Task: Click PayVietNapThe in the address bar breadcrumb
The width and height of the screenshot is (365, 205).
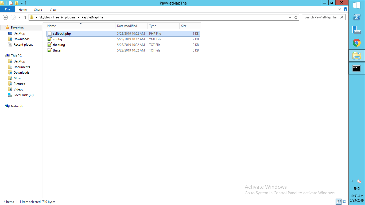Action: point(92,17)
